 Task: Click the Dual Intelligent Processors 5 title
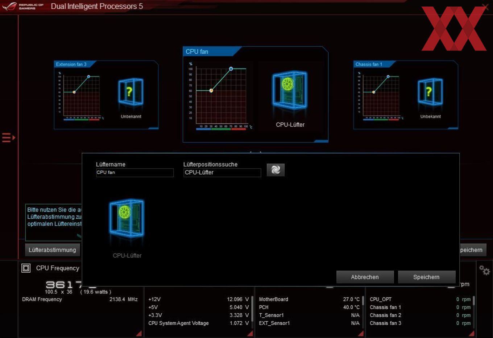tap(97, 6)
